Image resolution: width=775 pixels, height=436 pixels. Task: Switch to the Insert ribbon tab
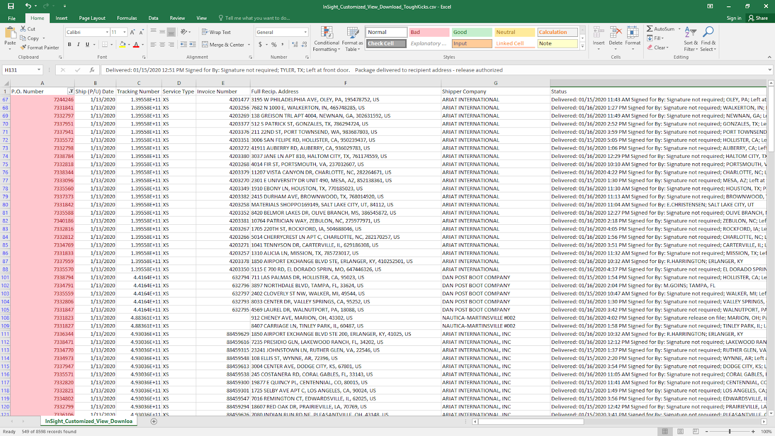[x=62, y=18]
